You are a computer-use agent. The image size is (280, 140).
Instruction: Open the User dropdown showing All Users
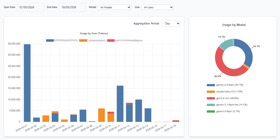click(x=157, y=7)
